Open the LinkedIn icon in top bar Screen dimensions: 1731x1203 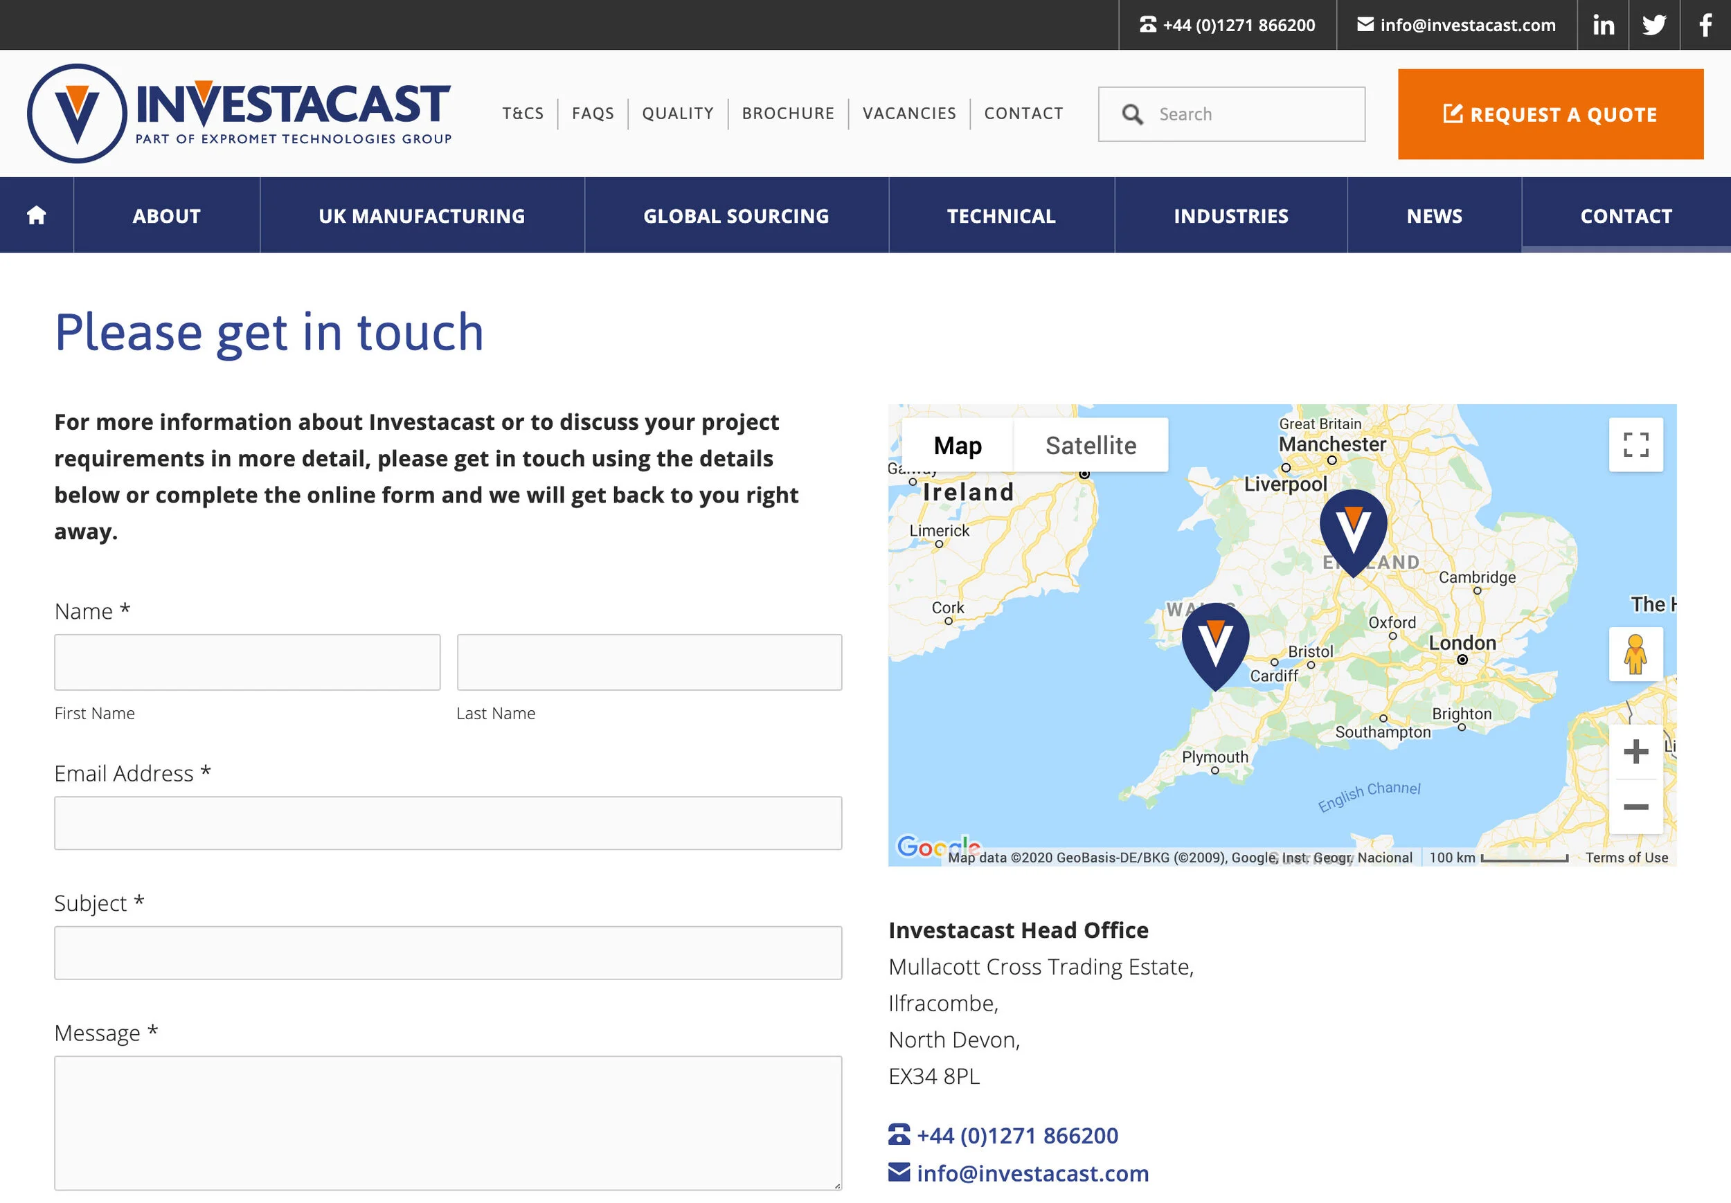pyautogui.click(x=1603, y=25)
